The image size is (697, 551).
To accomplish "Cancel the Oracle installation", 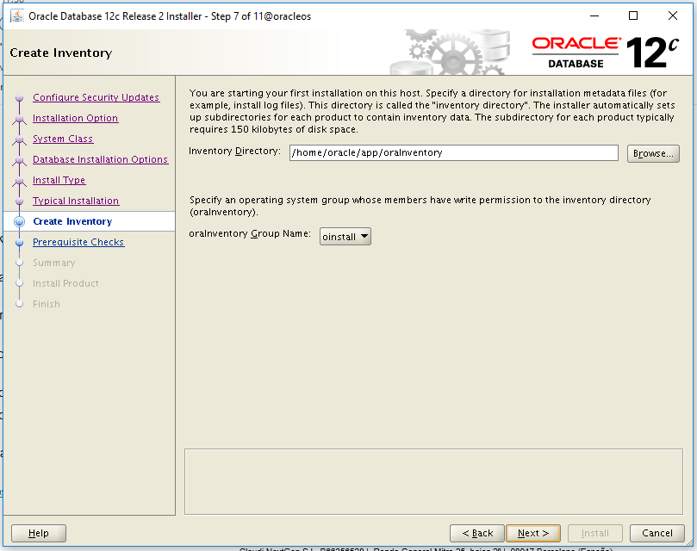I will click(x=657, y=533).
